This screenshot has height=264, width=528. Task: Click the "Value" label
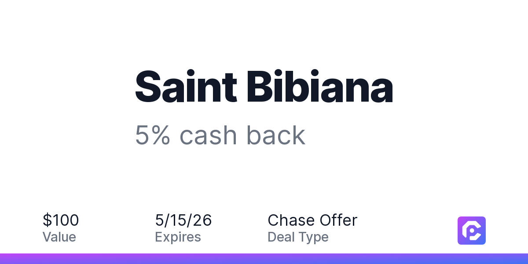pyautogui.click(x=59, y=237)
